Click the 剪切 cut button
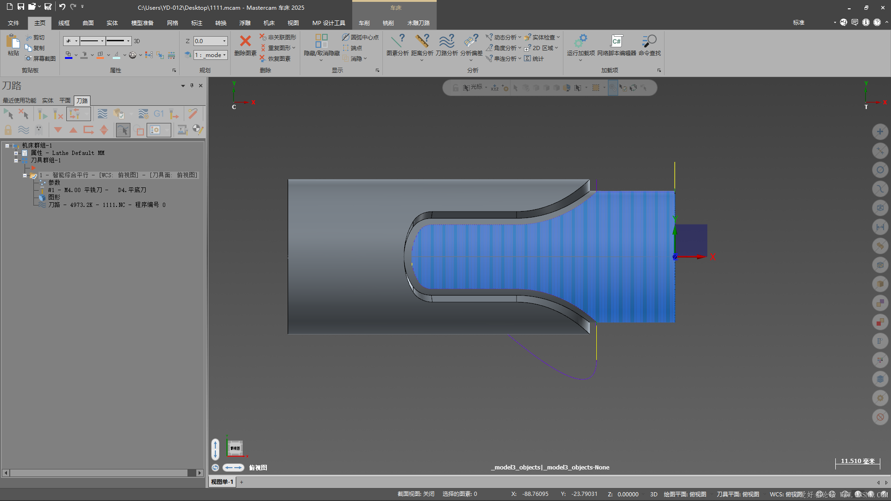The height and width of the screenshot is (501, 891). point(36,38)
